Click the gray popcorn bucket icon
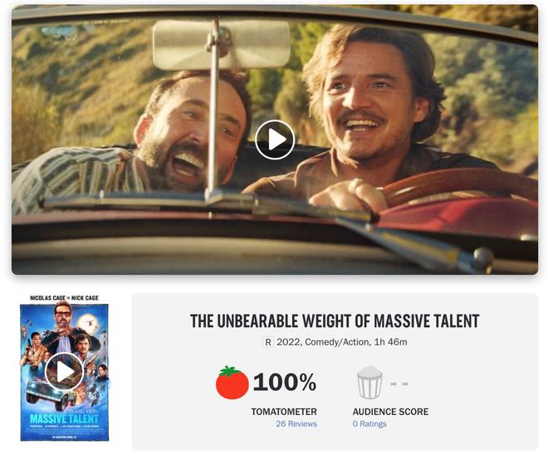The height and width of the screenshot is (459, 548). tap(369, 382)
